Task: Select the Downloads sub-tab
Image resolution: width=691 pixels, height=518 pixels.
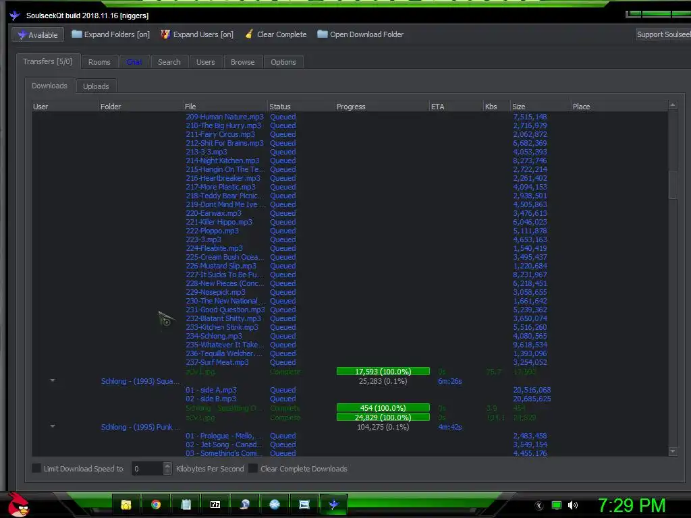Action: coord(49,86)
